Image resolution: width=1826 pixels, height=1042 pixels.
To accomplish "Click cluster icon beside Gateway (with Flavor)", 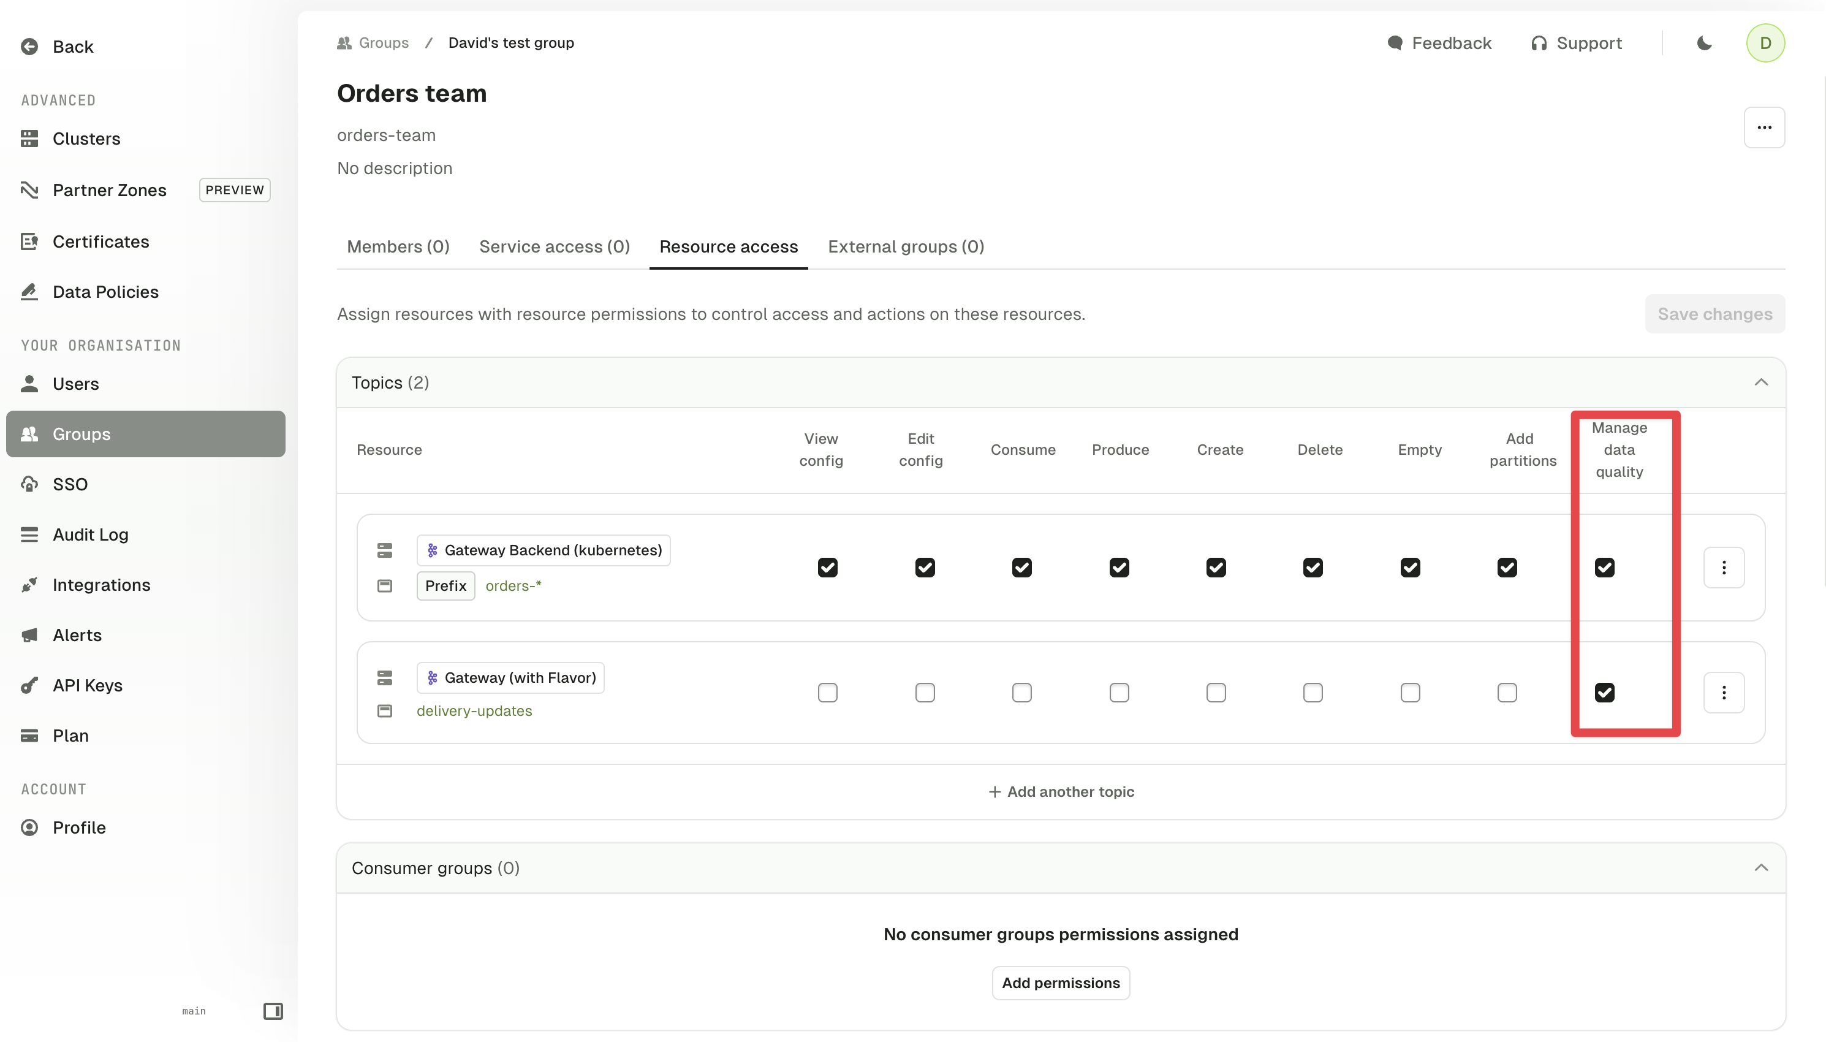I will (385, 677).
